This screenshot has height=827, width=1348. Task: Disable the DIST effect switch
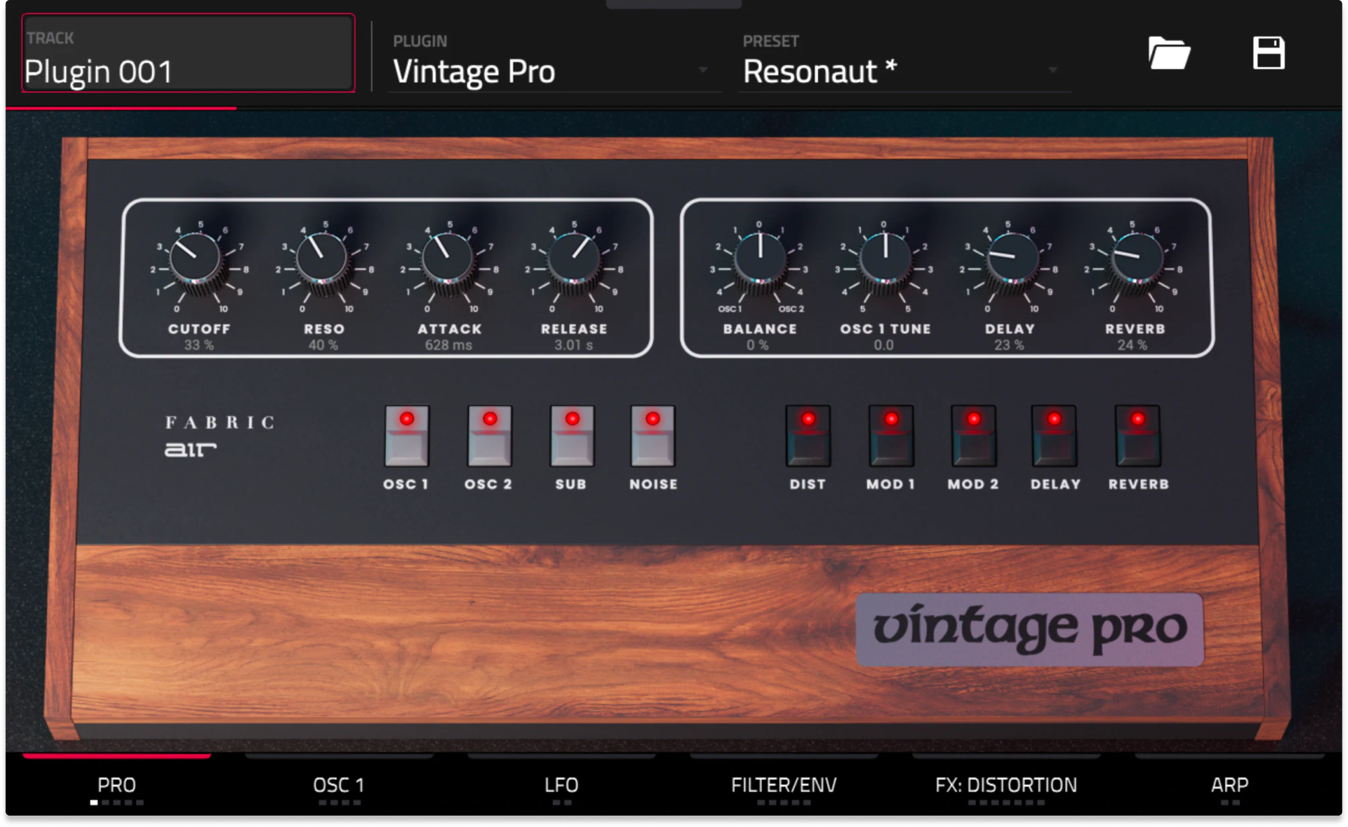coord(808,437)
